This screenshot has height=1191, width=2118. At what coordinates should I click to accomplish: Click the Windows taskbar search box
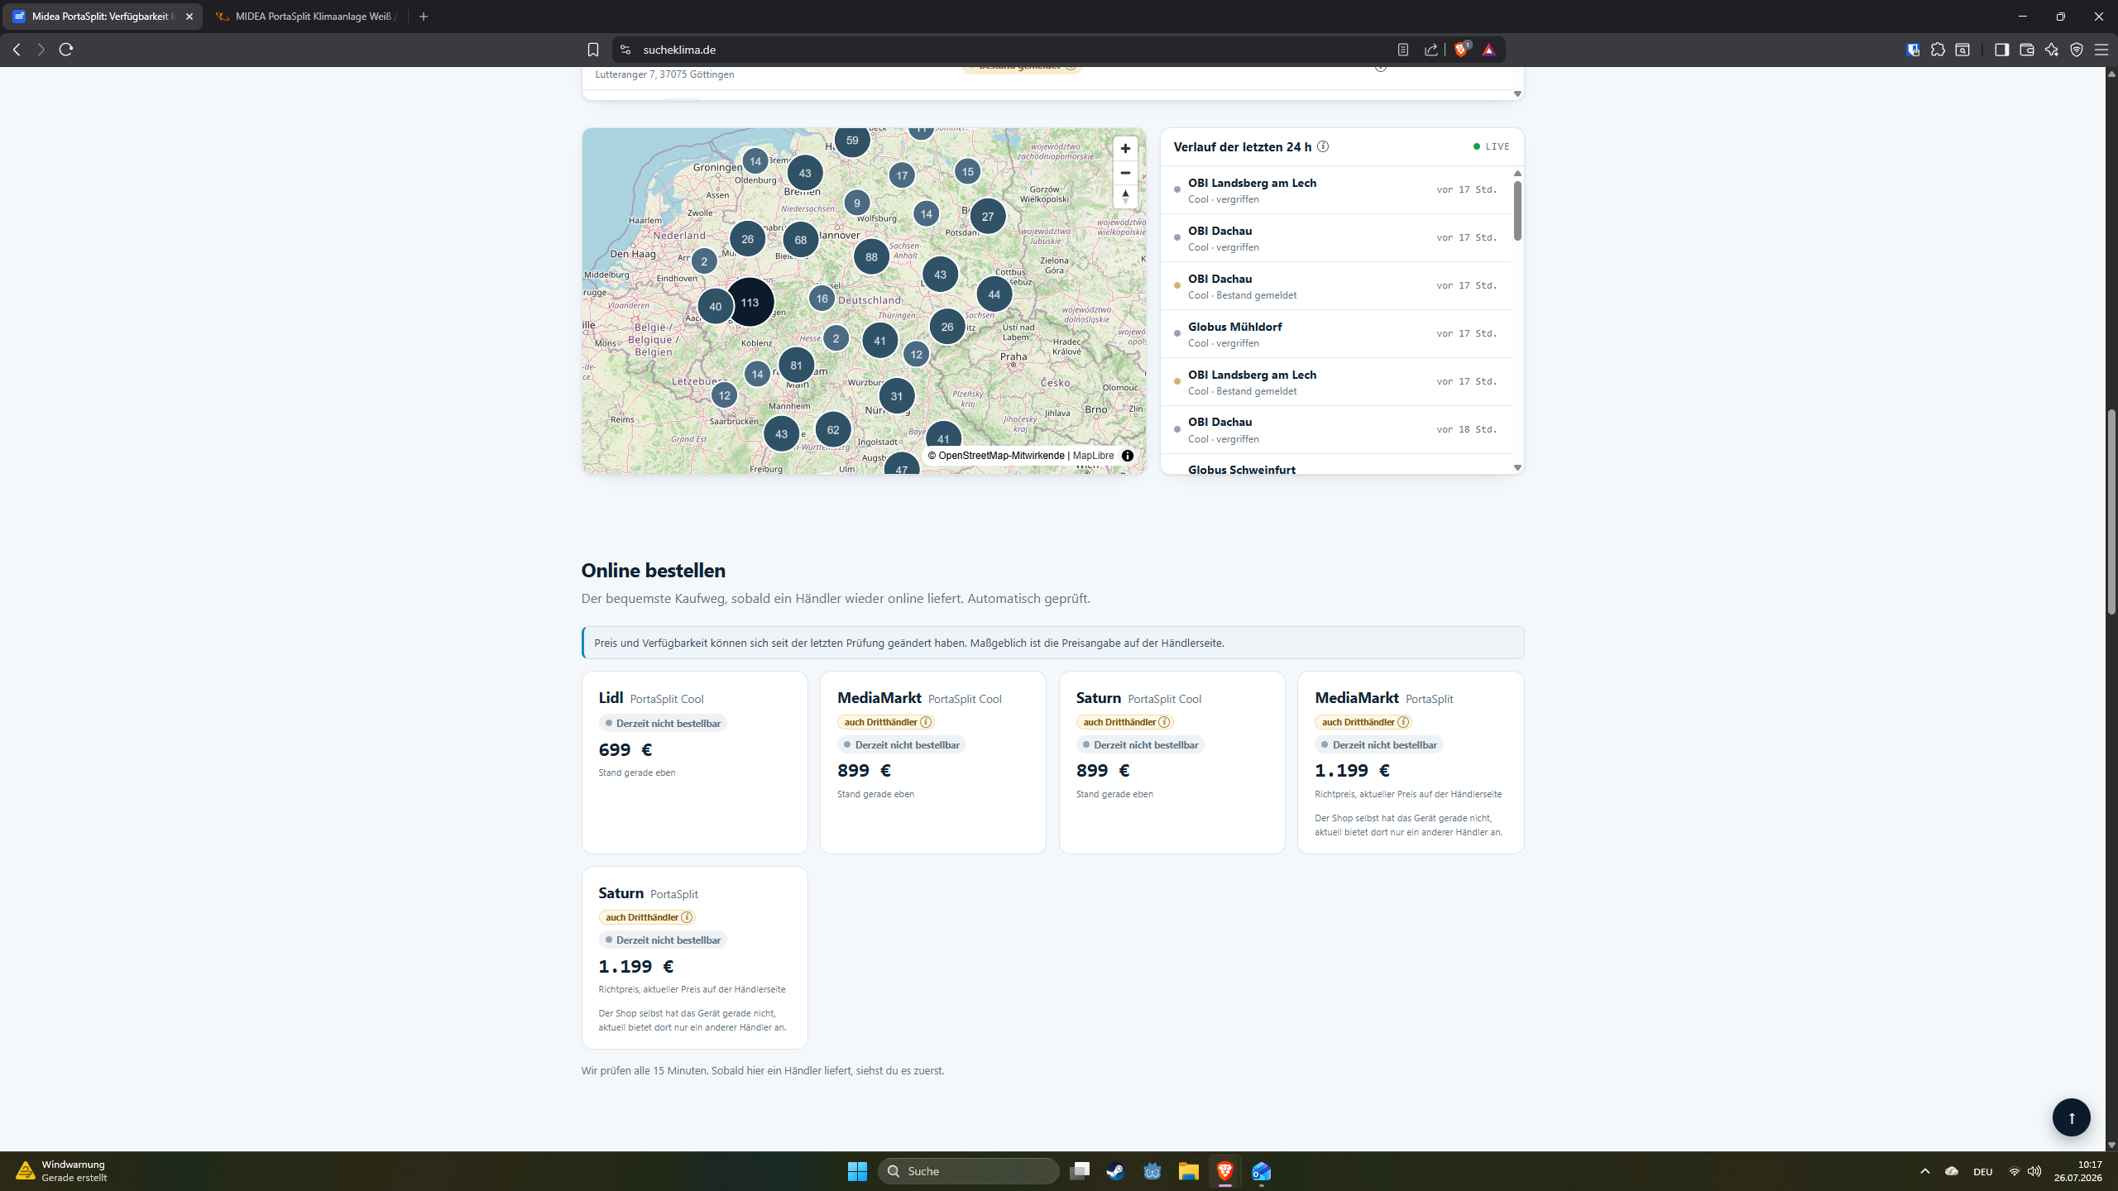[x=968, y=1171]
